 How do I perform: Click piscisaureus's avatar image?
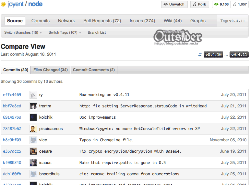click(x=33, y=129)
